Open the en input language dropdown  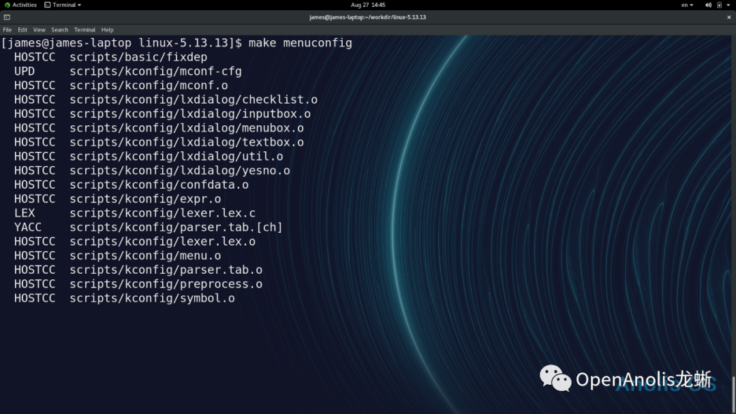[x=687, y=5]
